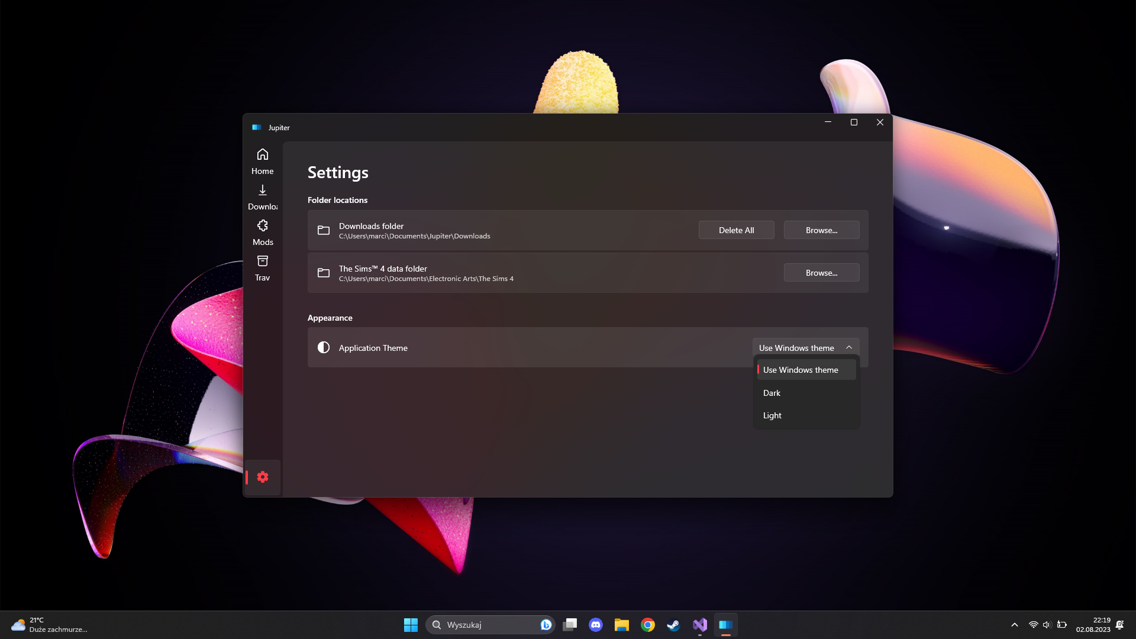Collapse the Use Windows theme dropdown
The image size is (1136, 639).
tap(849, 347)
